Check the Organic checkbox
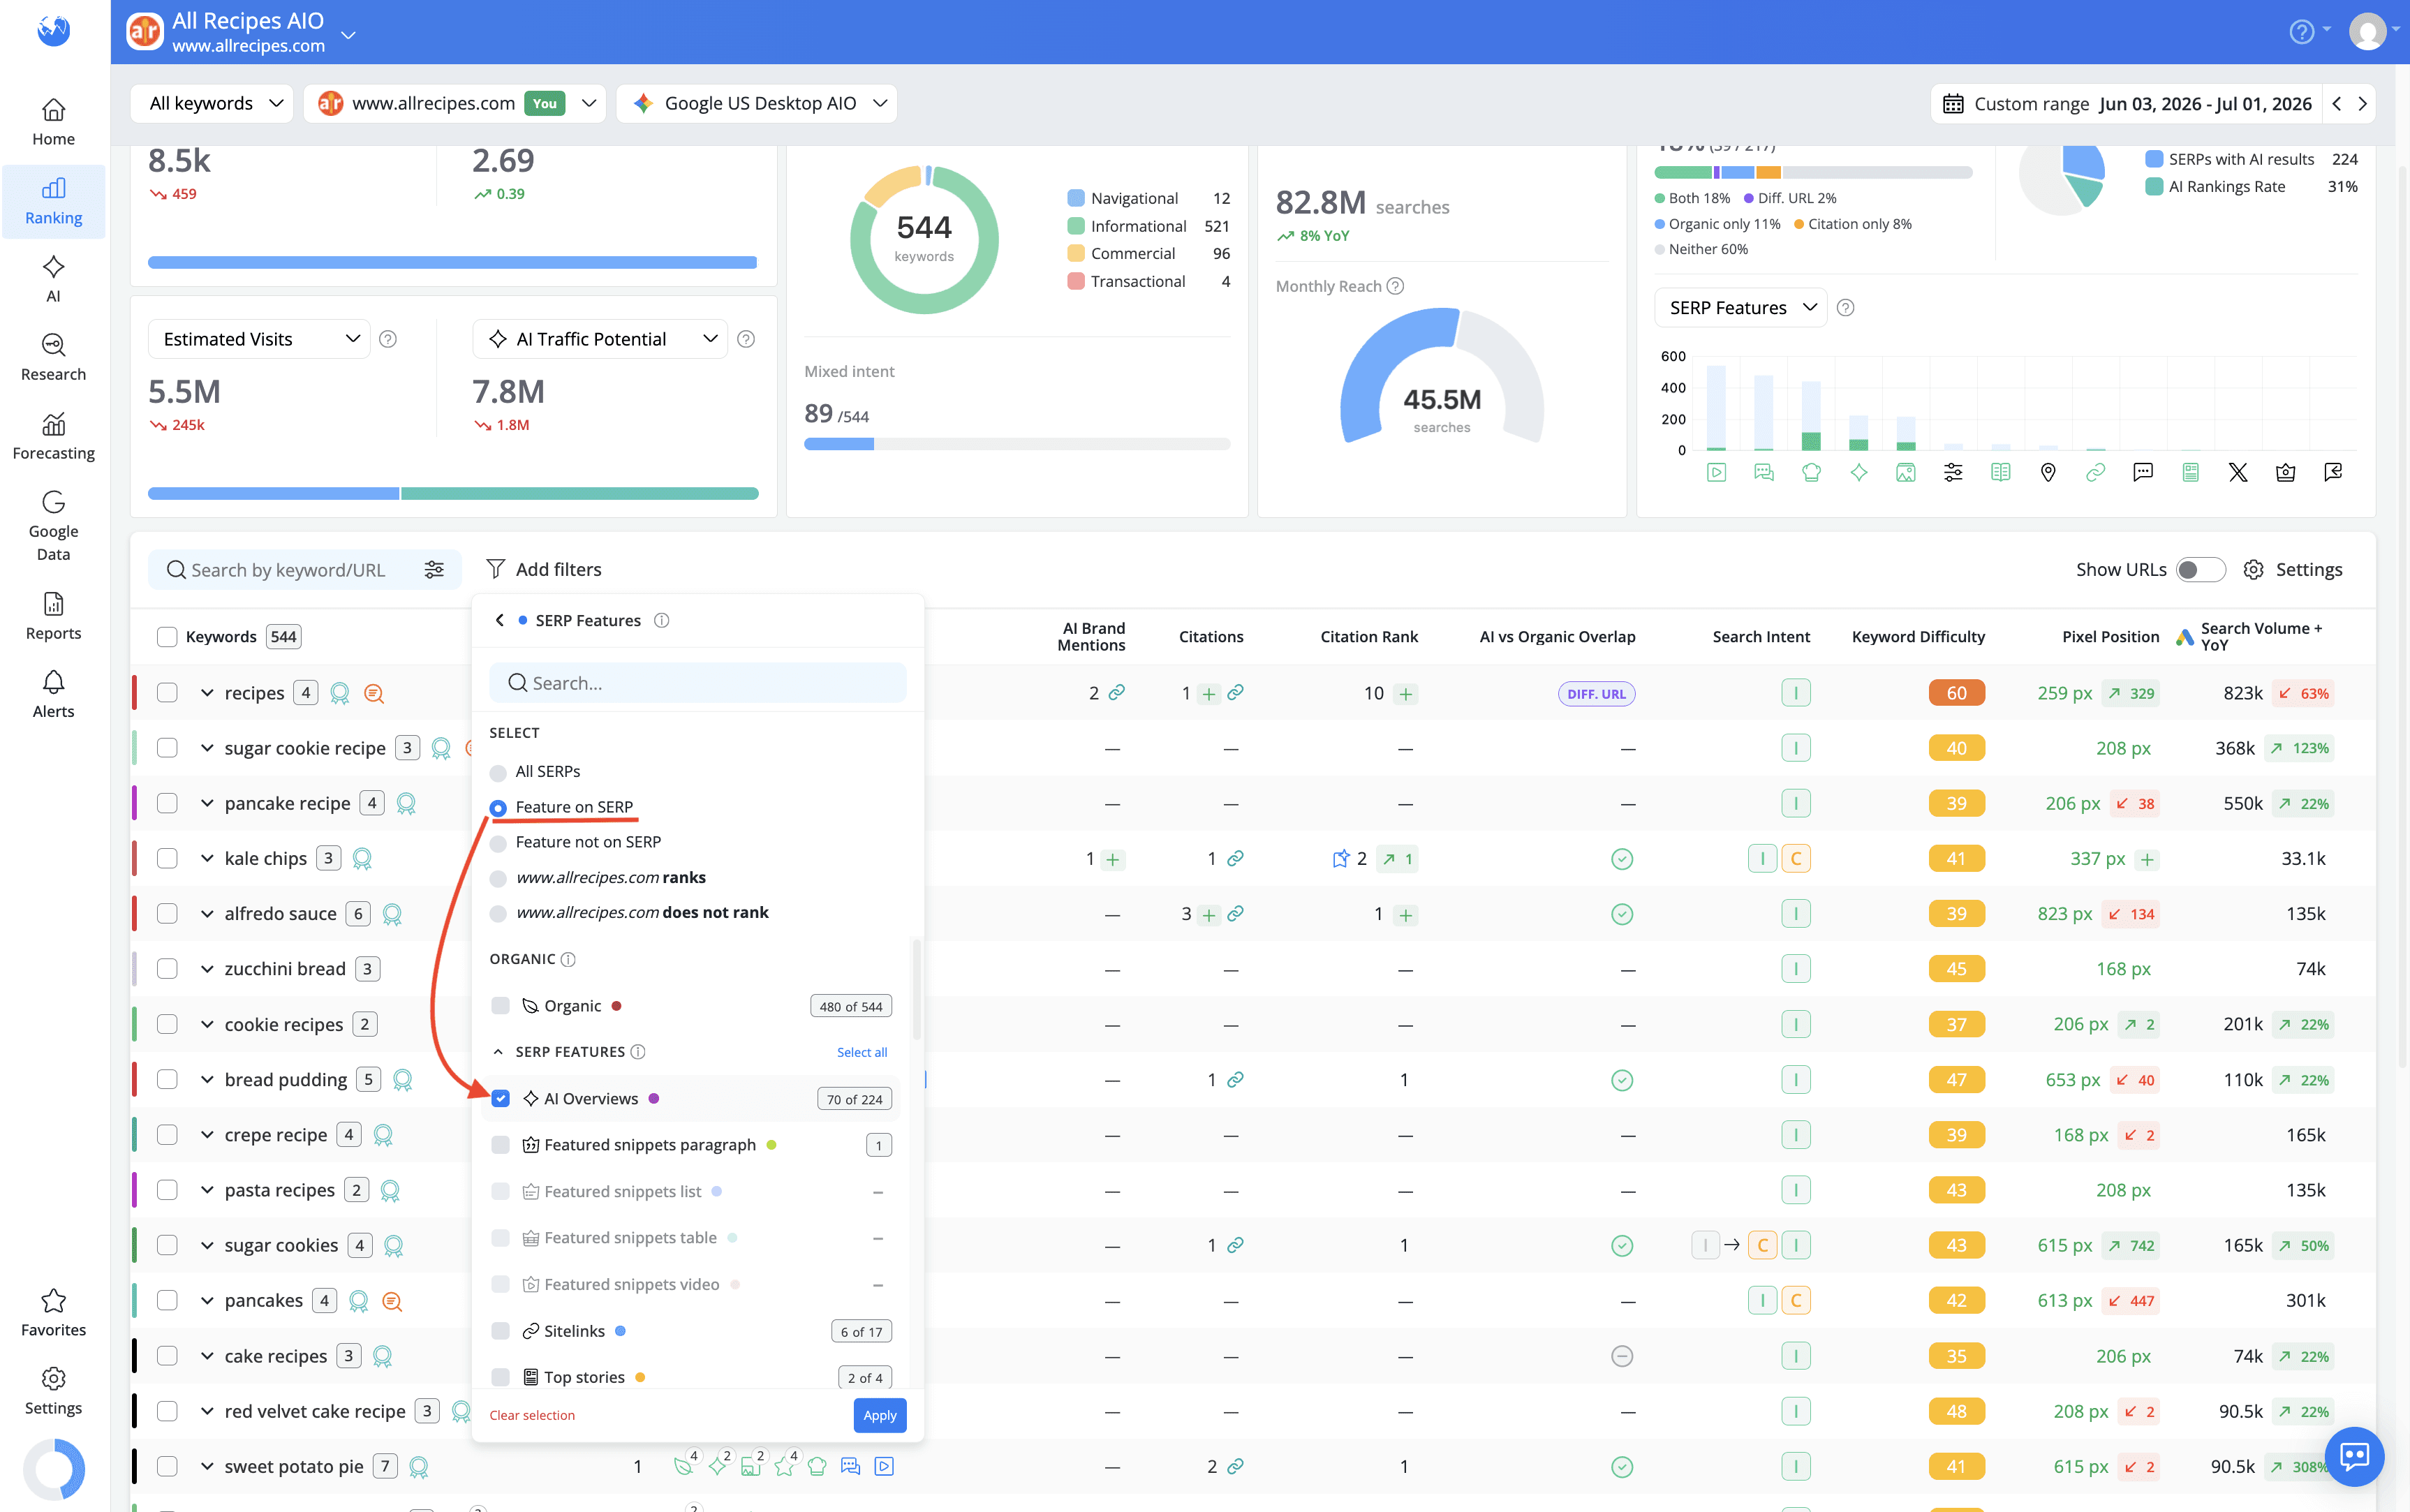The width and height of the screenshot is (2410, 1512). pos(501,1006)
